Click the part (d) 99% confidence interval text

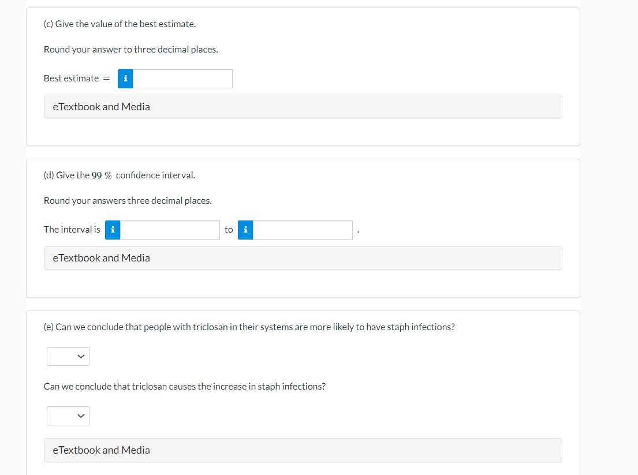[x=120, y=175]
